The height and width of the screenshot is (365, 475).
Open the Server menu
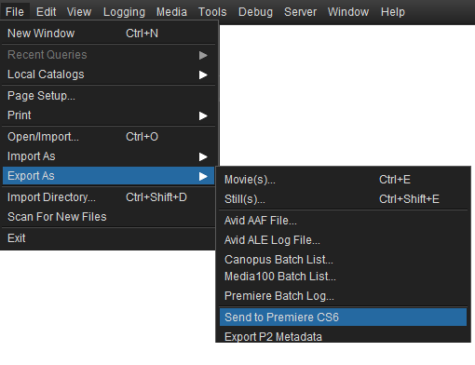[300, 12]
